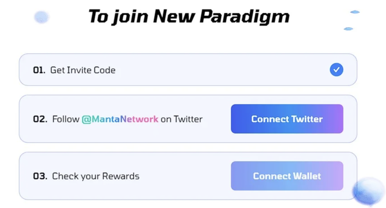
Task: Click the blurry blue blob left of the heading
Action: pyautogui.click(x=41, y=17)
